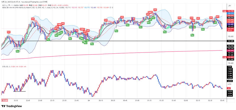Click the 6.92K label on CVD scale
The width and height of the screenshot is (236, 110).
(230, 81)
